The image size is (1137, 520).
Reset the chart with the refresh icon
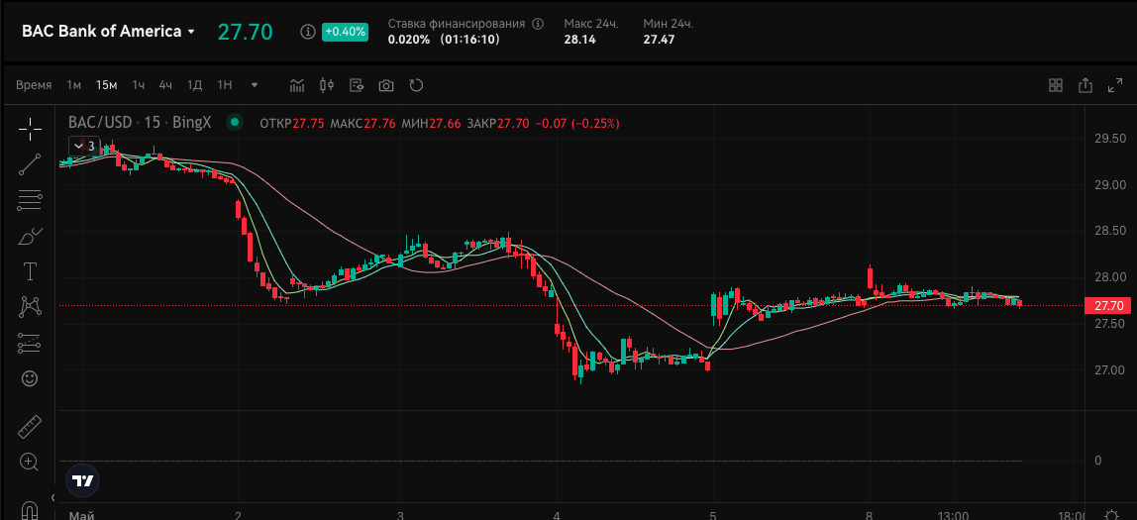click(x=416, y=85)
